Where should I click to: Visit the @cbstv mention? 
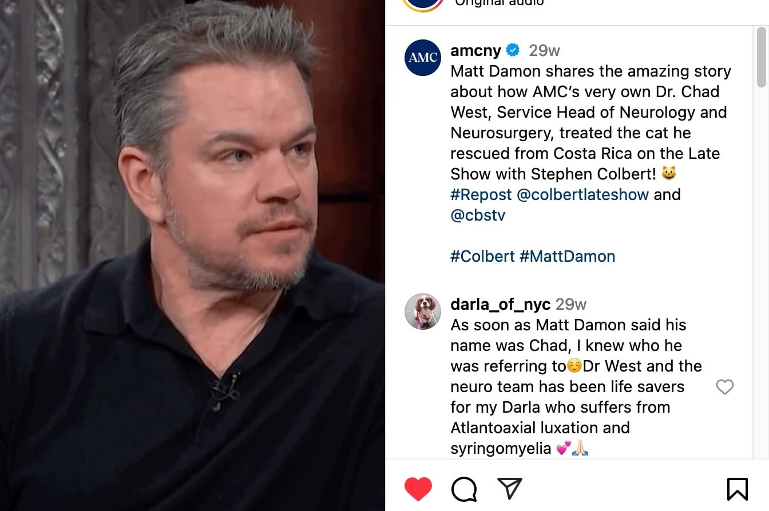pyautogui.click(x=478, y=215)
